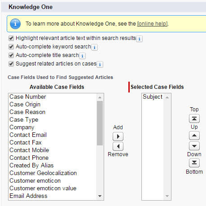Image resolution: width=206 pixels, height=206 pixels.
Task: Move selected field to Bottom
Action: (194, 163)
